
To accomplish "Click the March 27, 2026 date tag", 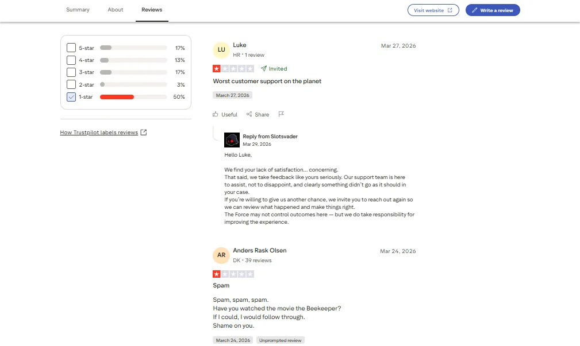I will click(232, 95).
